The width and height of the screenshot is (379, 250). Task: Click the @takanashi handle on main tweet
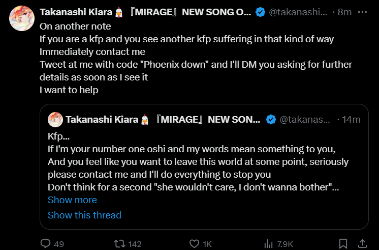[x=298, y=13]
